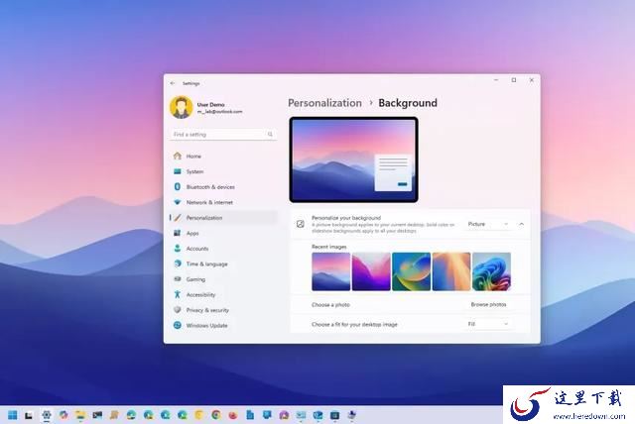Select the pink mountain sunset recent image
The width and height of the screenshot is (635, 424).
coord(330,271)
